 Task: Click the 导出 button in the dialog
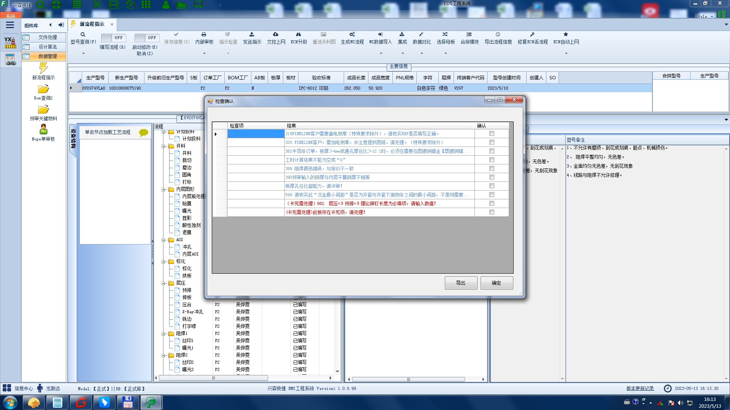[460, 283]
